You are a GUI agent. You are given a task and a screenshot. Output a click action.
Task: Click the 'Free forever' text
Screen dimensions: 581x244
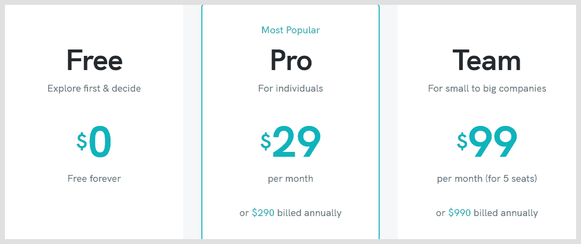(94, 178)
